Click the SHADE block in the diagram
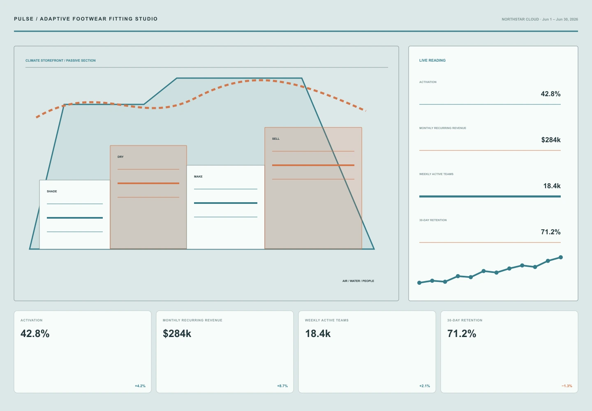This screenshot has height=411, width=592. point(75,215)
